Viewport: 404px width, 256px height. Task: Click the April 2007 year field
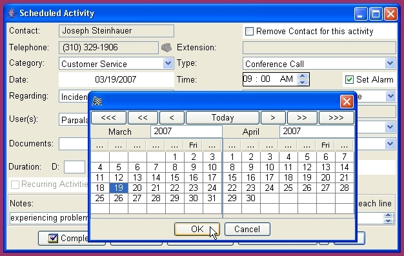(x=316, y=132)
